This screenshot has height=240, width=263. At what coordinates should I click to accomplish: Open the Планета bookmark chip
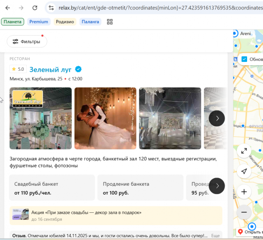point(13,22)
